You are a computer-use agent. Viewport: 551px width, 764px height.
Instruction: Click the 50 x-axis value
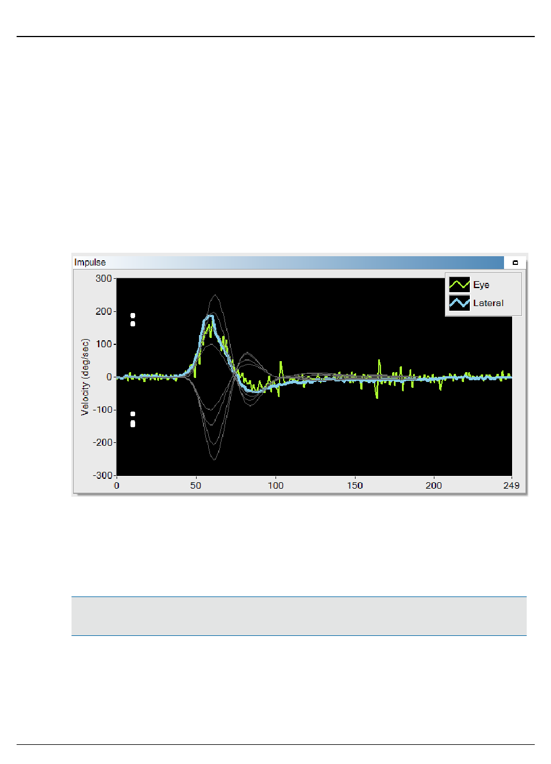196,486
